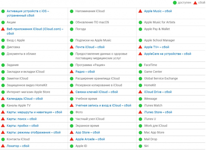Click the 'Mail Drop' entry
This screenshot has height=150, width=206.
click(x=151, y=139)
